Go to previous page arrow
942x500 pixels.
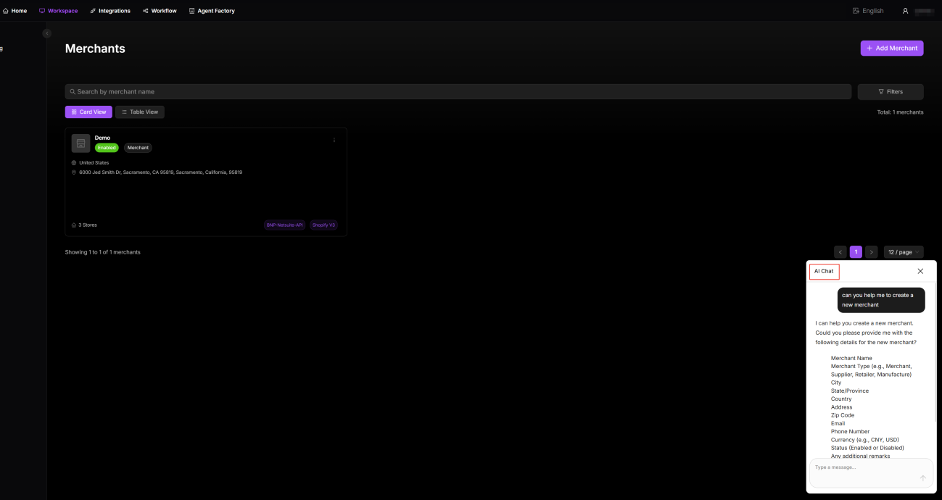[840, 252]
